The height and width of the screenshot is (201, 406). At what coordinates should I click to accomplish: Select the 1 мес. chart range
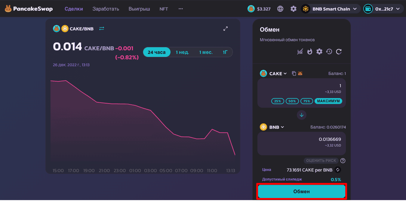pyautogui.click(x=206, y=52)
